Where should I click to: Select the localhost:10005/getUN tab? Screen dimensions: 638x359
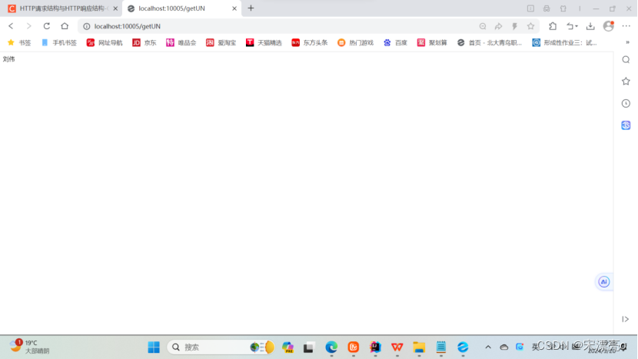click(181, 8)
